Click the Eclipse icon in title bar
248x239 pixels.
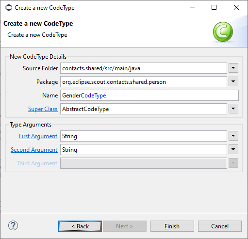click(9, 8)
